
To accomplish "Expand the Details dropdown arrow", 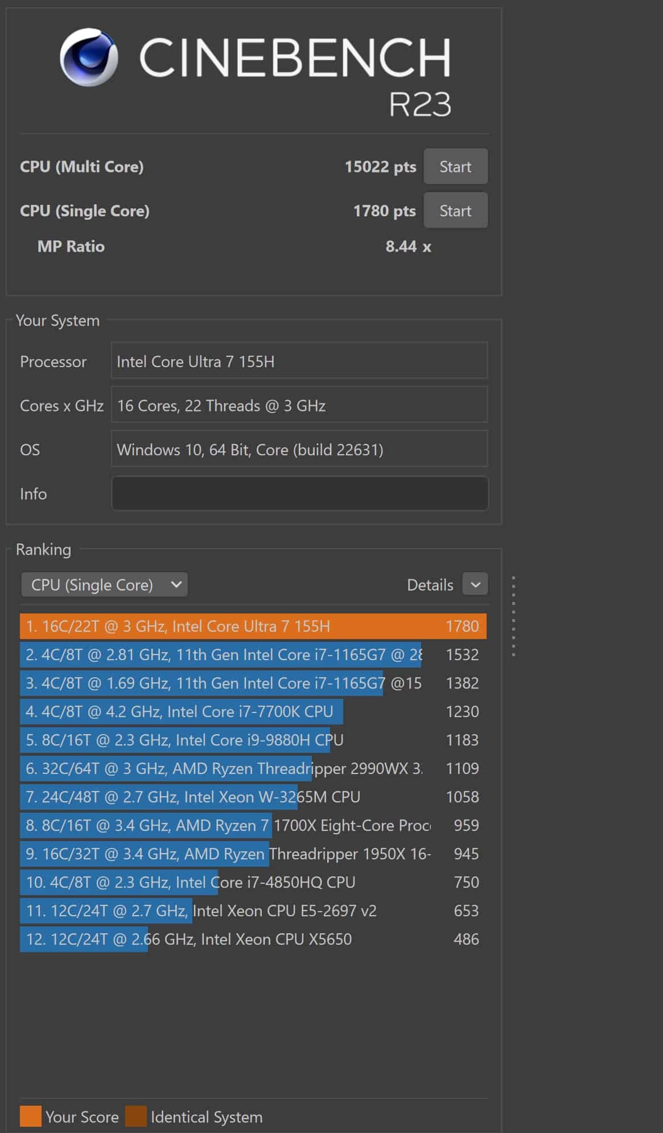I will click(x=475, y=584).
